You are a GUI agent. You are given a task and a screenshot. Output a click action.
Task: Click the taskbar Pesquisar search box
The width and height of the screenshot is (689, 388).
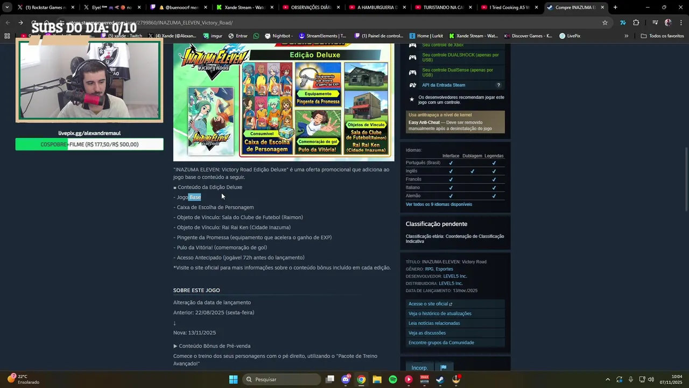click(282, 379)
